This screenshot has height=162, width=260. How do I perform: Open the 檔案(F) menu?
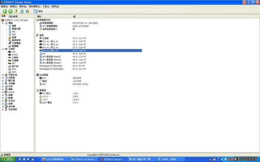tap(4, 6)
